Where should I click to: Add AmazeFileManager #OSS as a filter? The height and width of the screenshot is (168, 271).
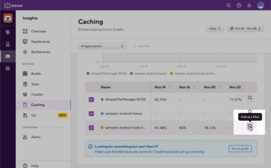(x=250, y=98)
